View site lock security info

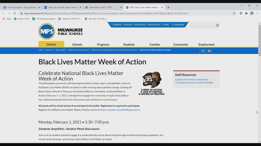(x=21, y=13)
